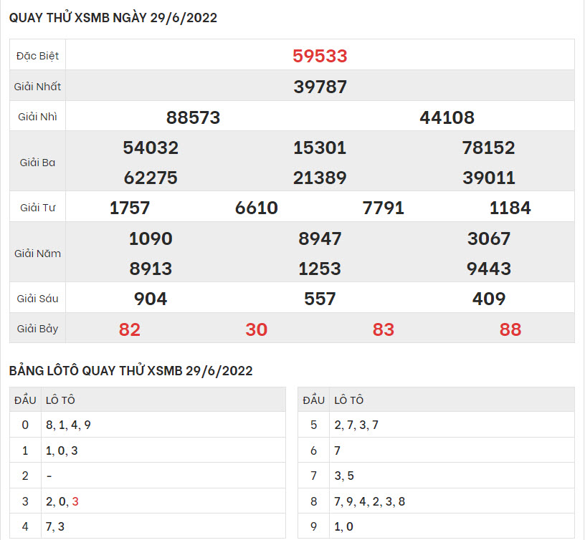Select fourth prize number 1184
585x540 pixels.
point(510,208)
